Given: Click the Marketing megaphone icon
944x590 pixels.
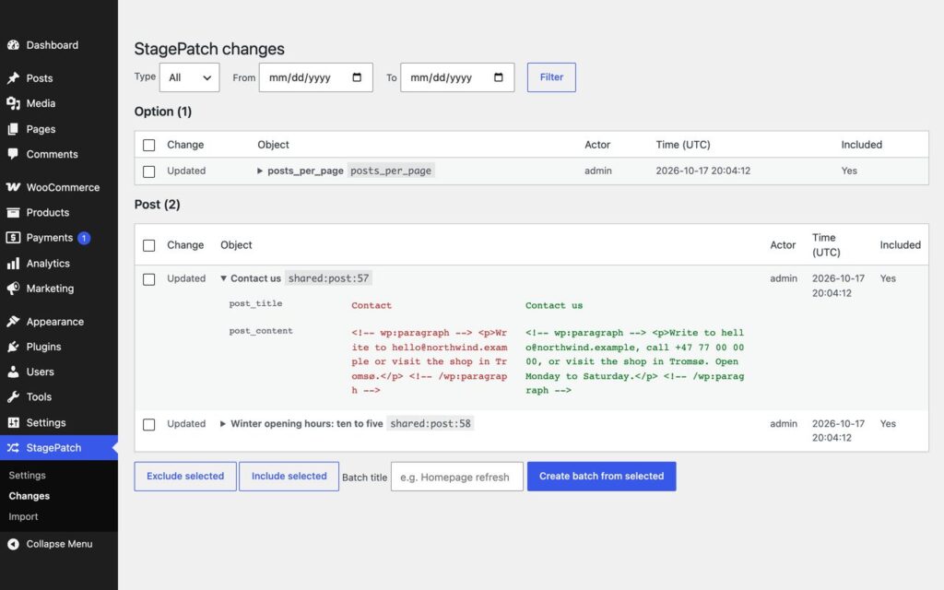Looking at the screenshot, I should coord(13,289).
